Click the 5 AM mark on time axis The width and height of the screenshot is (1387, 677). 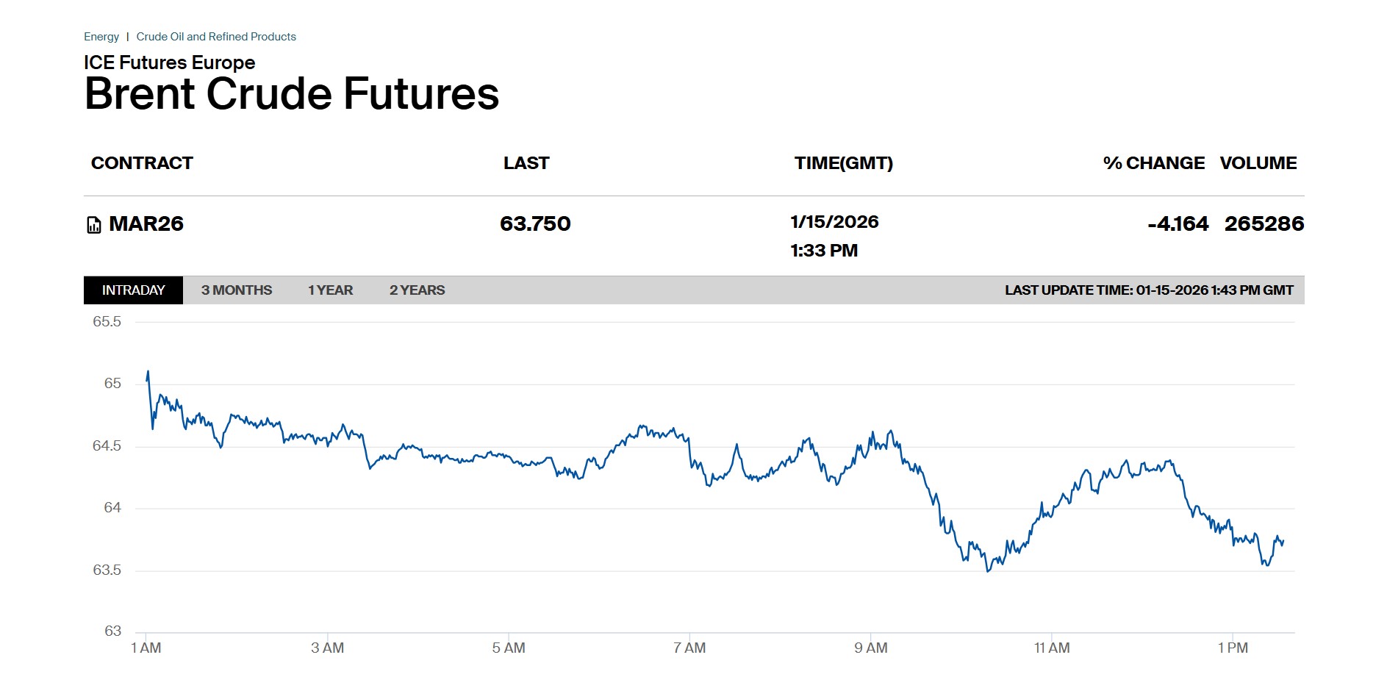(509, 648)
